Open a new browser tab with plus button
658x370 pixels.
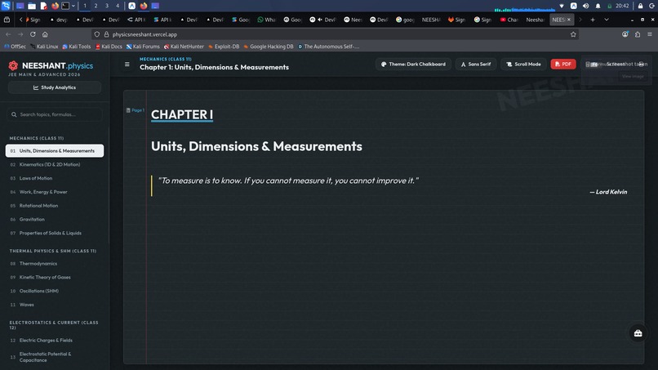(593, 20)
